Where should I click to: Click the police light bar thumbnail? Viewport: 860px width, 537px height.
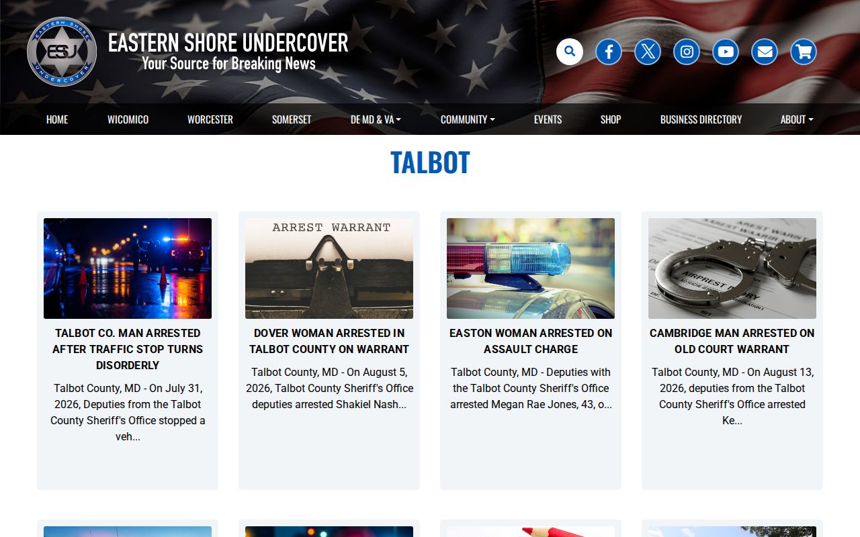[x=531, y=268]
